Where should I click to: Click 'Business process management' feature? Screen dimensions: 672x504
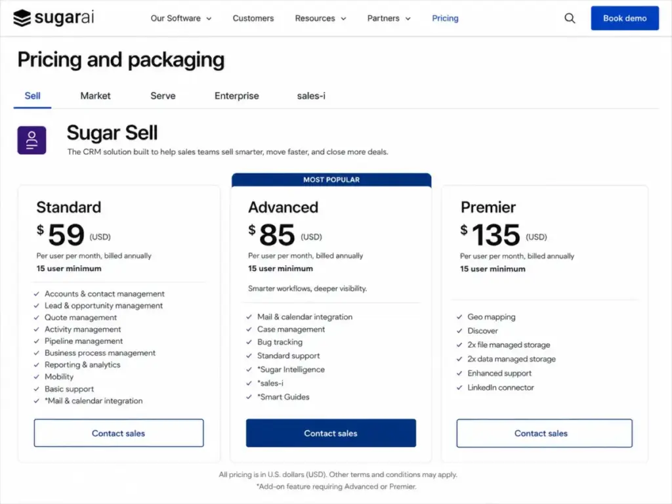pyautogui.click(x=100, y=353)
